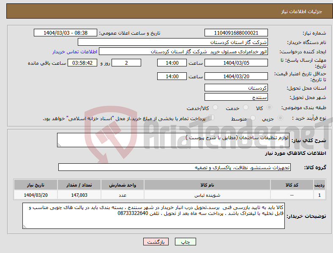This screenshot has width=333, height=253.
Task: Select the جزیی purchase type radio
Action: (x=280, y=118)
